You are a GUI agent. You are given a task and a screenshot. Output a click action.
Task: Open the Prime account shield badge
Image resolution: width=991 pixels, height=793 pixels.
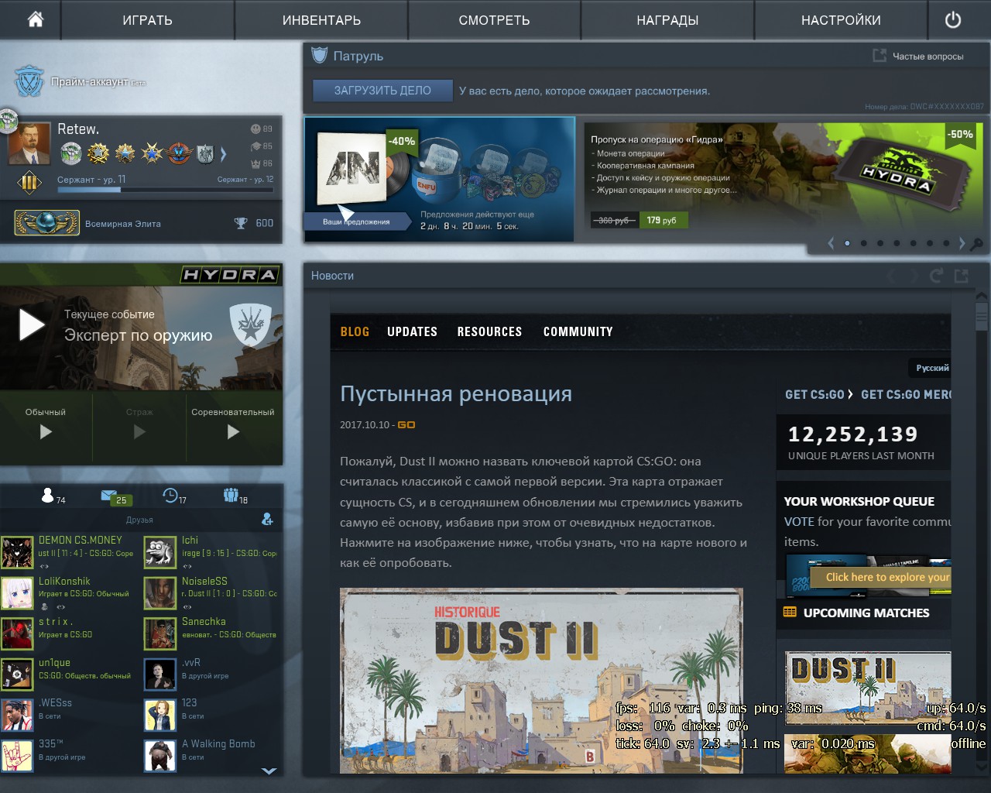click(29, 81)
